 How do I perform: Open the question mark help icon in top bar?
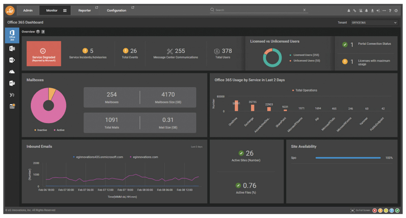click(390, 11)
